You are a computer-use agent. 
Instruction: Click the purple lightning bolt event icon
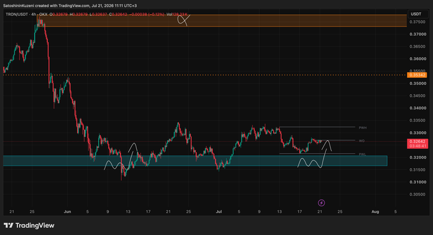321,203
